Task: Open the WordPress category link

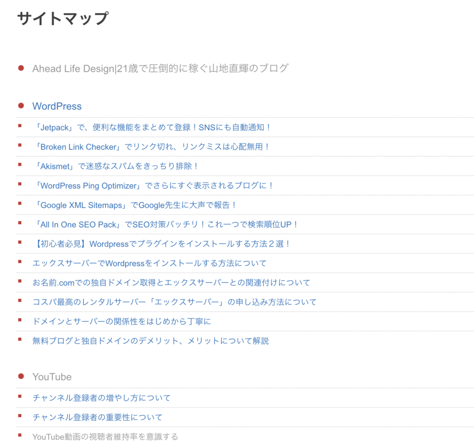Action: pos(57,106)
